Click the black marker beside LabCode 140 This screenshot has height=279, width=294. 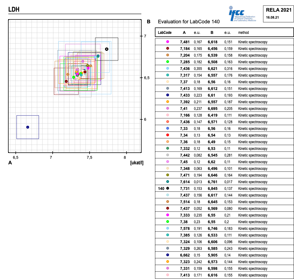tap(168, 188)
